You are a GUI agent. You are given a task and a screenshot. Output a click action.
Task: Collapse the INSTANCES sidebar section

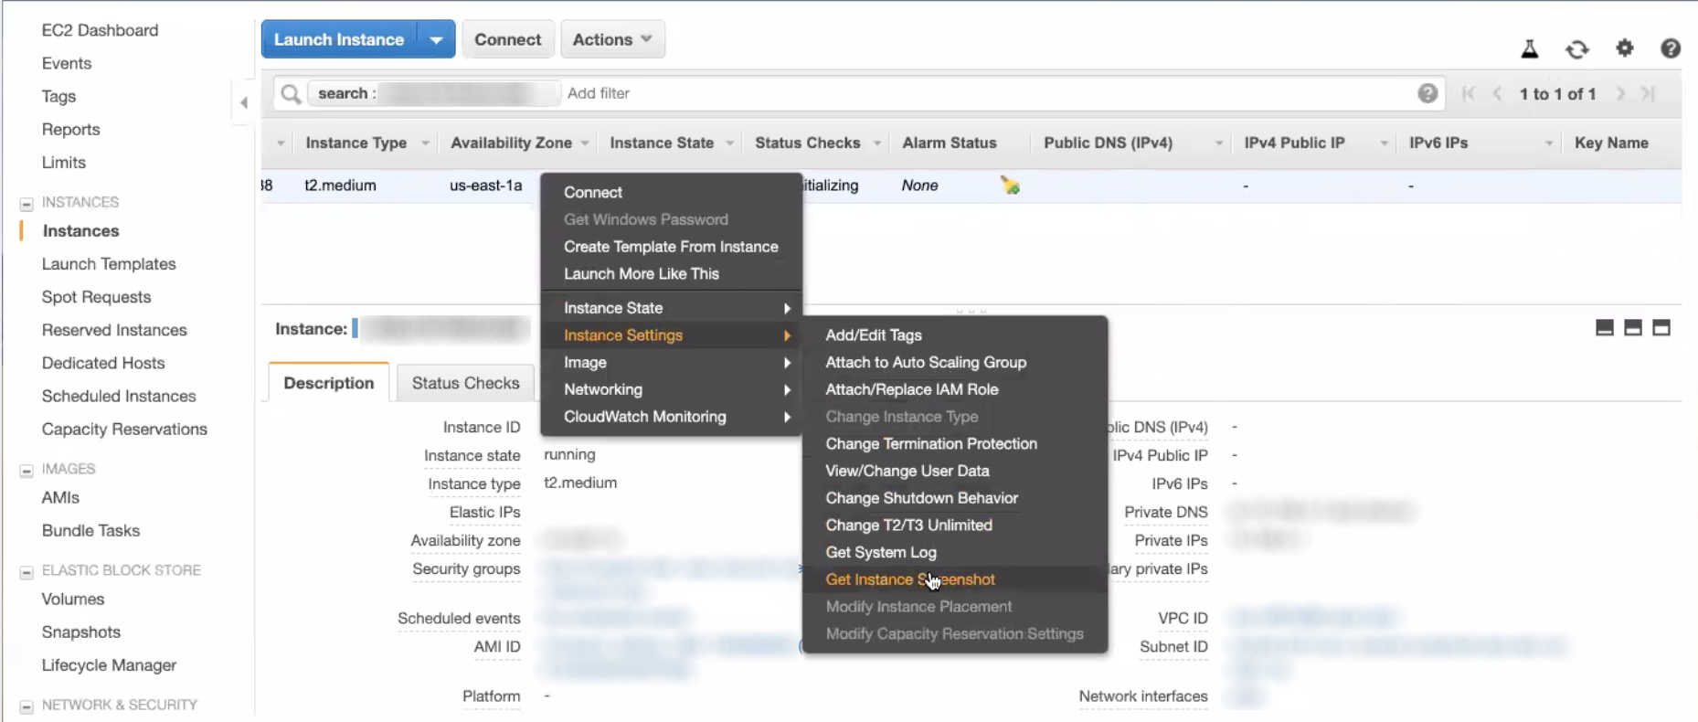point(27,204)
